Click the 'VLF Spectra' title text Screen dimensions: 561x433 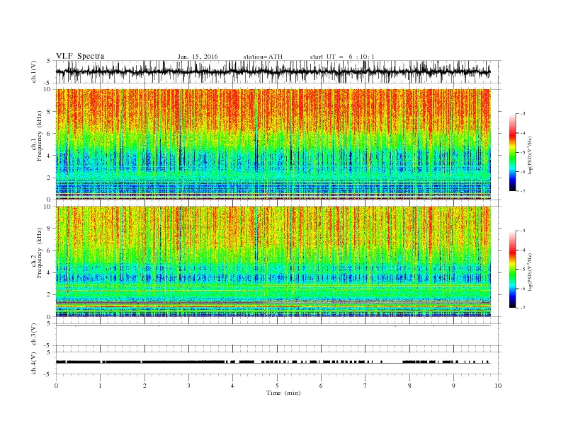tap(80, 56)
